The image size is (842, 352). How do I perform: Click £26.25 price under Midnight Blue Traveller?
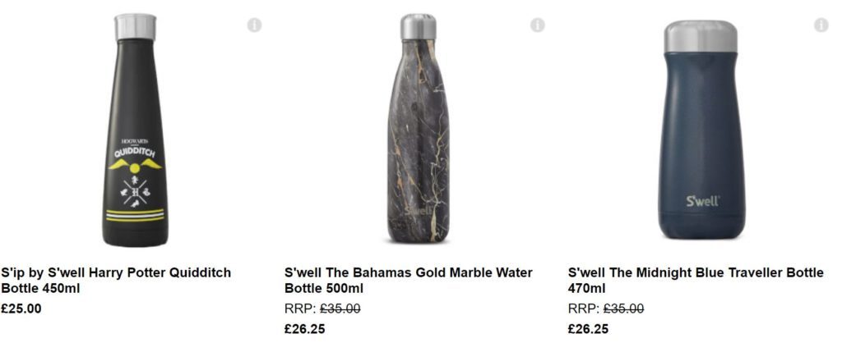(589, 329)
